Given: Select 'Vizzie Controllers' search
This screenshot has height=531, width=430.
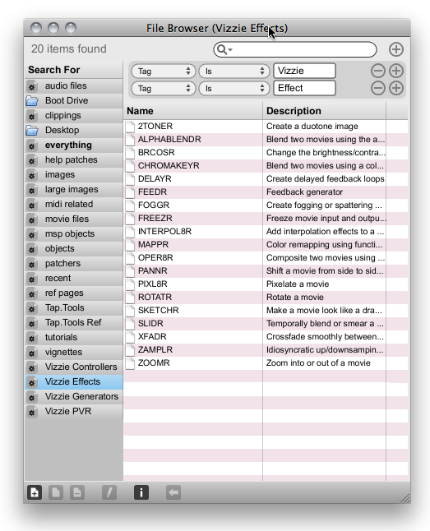Looking at the screenshot, I should (x=74, y=367).
